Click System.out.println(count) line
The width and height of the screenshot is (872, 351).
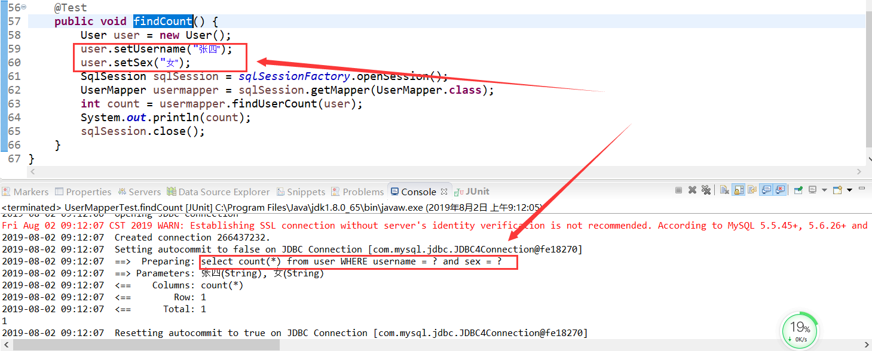[x=166, y=118]
